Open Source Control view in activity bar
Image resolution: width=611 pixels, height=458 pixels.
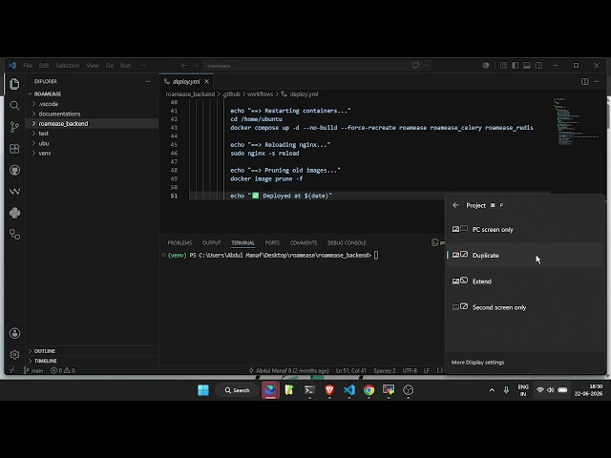(14, 127)
